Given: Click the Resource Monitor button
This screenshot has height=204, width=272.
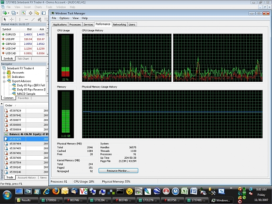Looking at the screenshot, I should tap(118, 171).
